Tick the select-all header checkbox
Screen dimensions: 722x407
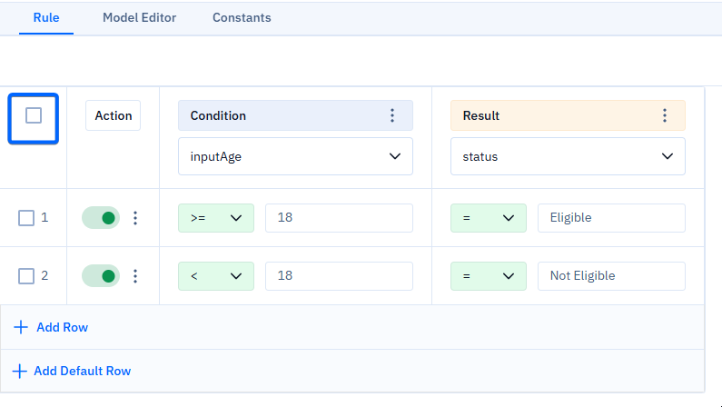pyautogui.click(x=34, y=115)
